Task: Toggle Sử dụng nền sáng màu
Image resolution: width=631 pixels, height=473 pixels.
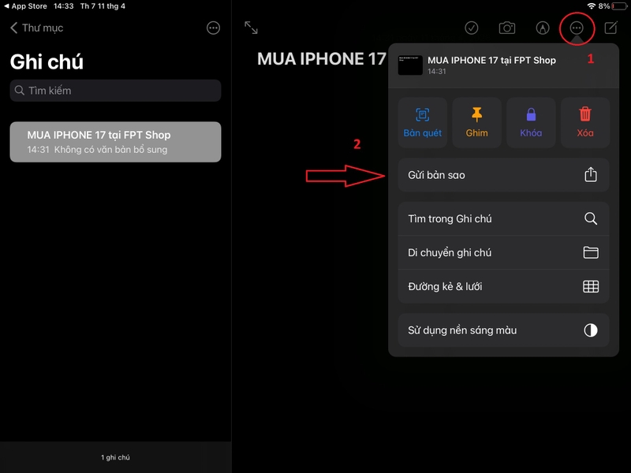Action: tap(503, 330)
